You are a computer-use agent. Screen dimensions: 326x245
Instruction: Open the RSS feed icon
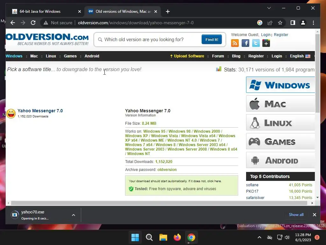(x=235, y=43)
